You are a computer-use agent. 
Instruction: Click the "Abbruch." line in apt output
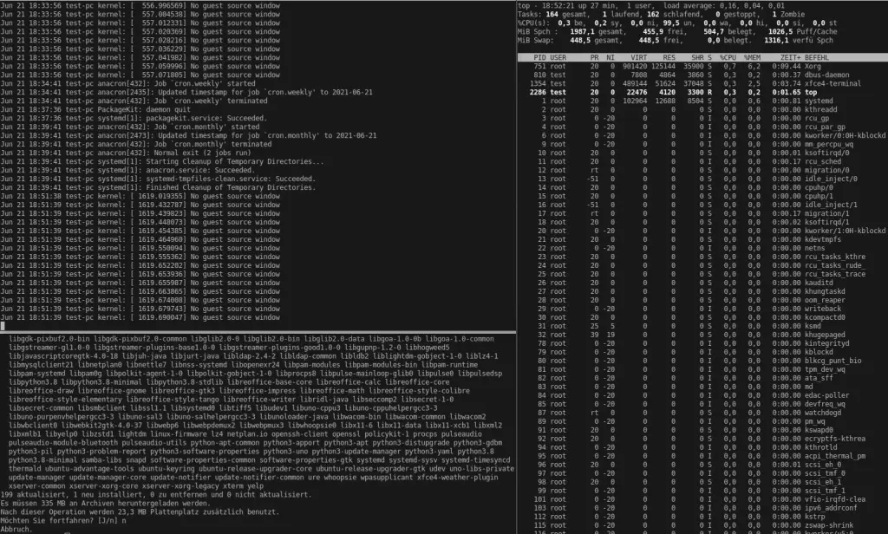[17, 530]
